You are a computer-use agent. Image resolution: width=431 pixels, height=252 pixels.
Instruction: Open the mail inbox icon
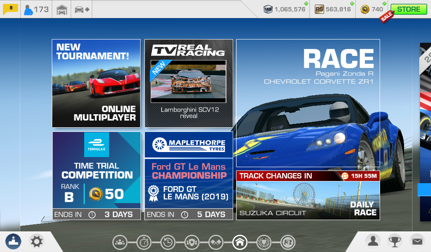(x=417, y=241)
